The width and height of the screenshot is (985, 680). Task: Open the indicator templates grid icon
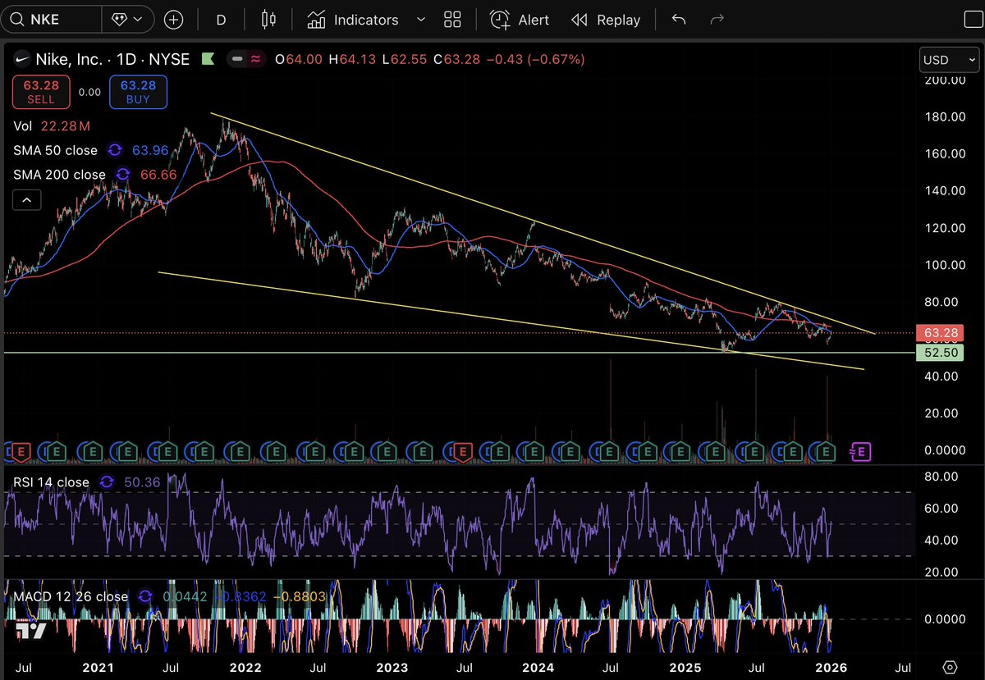452,20
